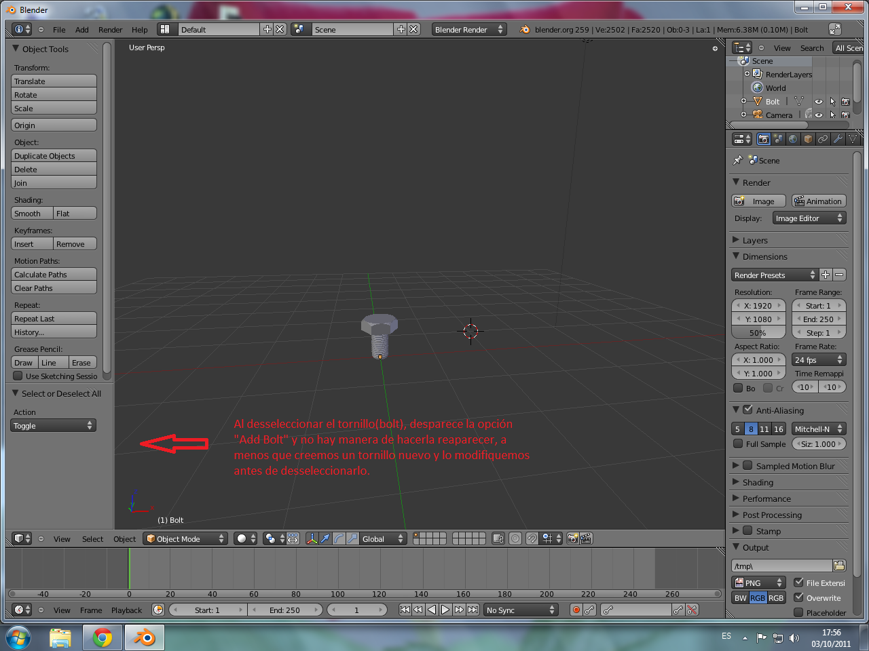The image size is (869, 651).
Task: Open the 3D viewport Select menu
Action: coord(93,539)
